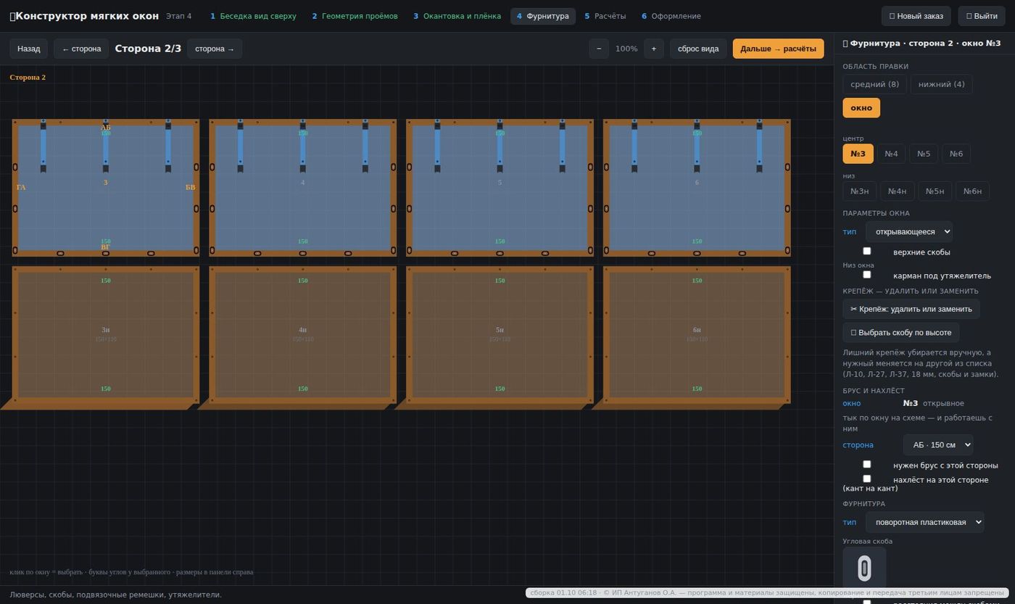The image size is (1015, 604).
Task: Open side dropdown АБ · 150 см
Action: pos(937,444)
